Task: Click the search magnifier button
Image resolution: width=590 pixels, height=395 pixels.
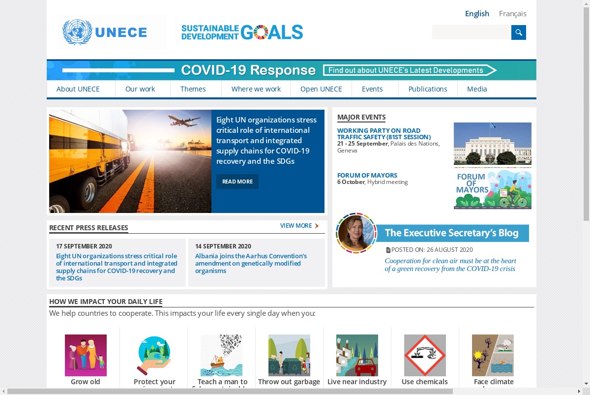Action: click(519, 32)
